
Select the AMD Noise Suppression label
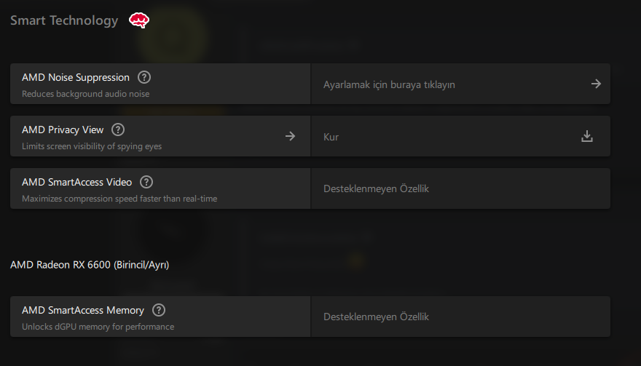click(x=76, y=77)
